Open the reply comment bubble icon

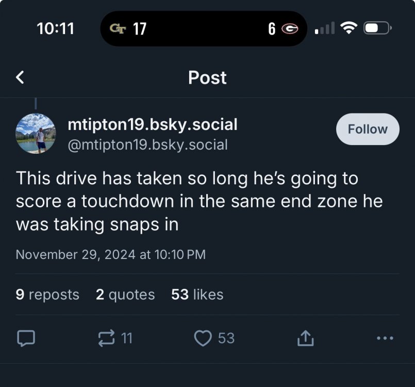coord(26,338)
